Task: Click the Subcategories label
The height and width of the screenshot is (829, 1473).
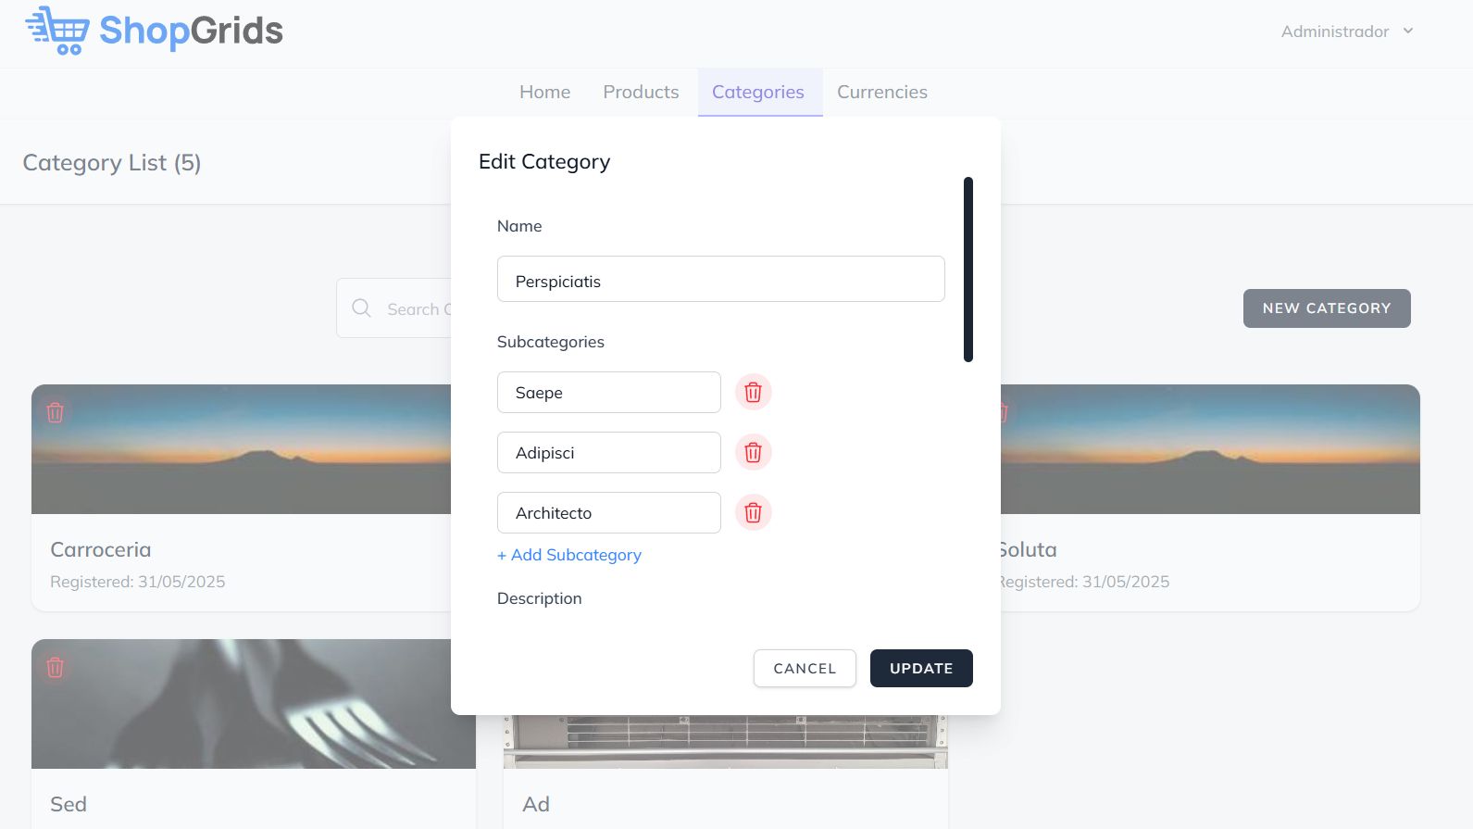Action: pyautogui.click(x=551, y=342)
